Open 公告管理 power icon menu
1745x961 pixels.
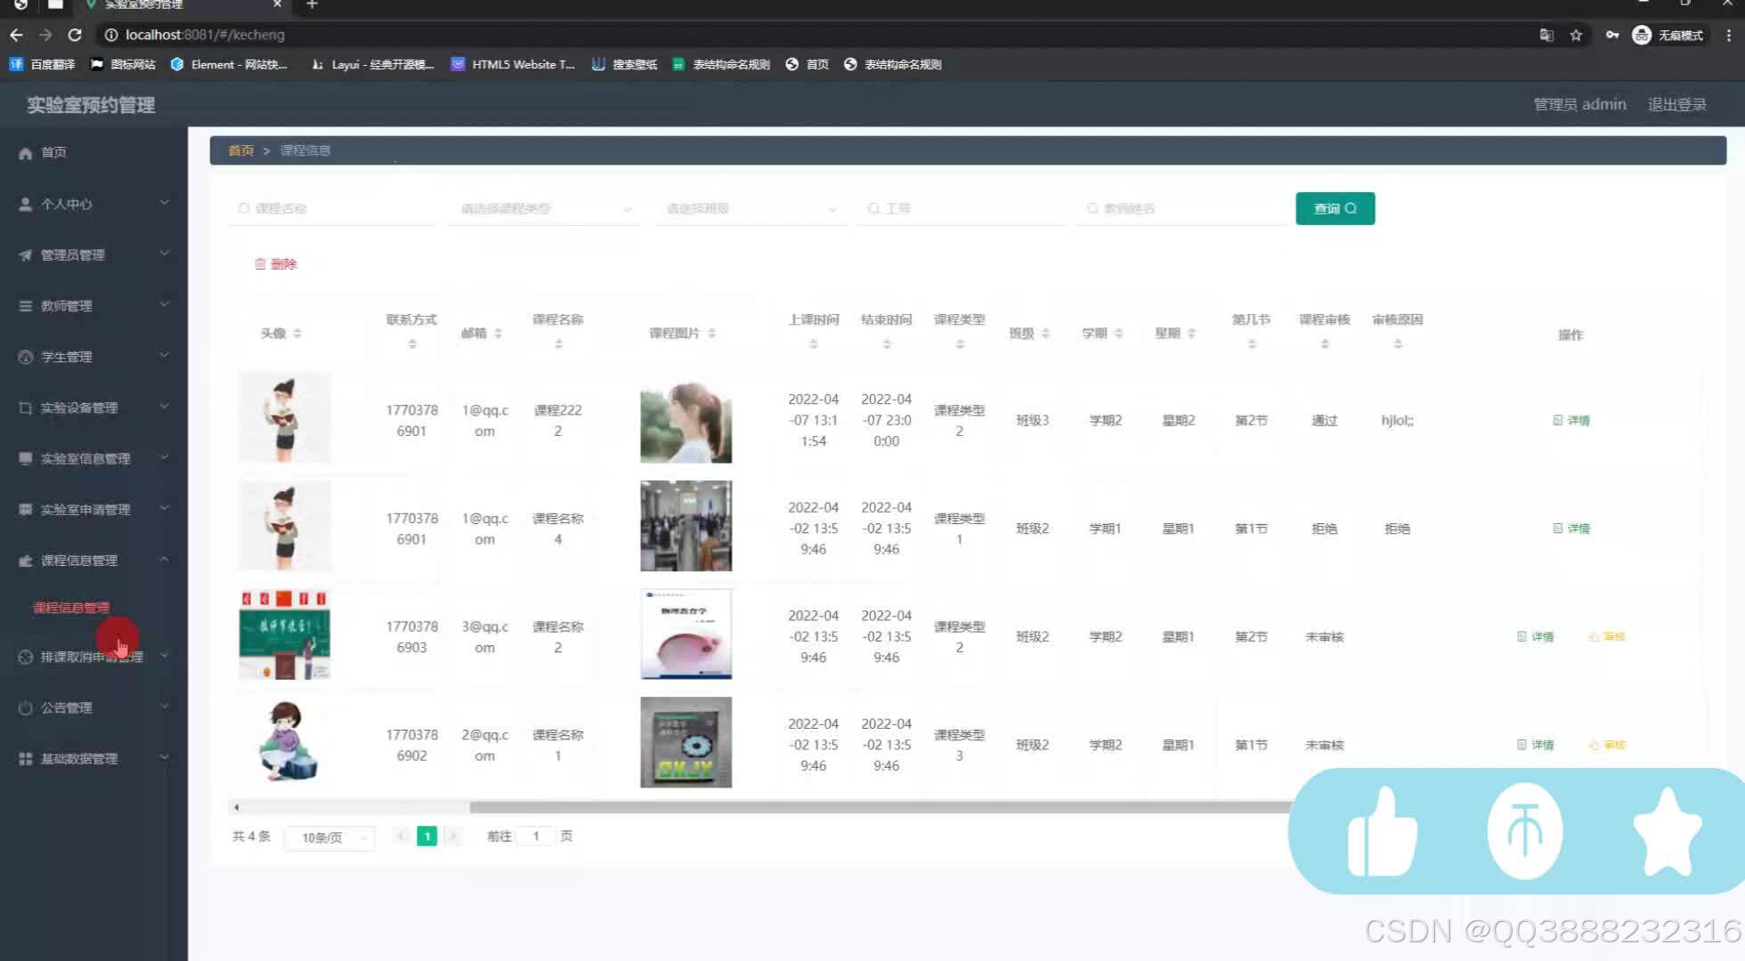(26, 708)
